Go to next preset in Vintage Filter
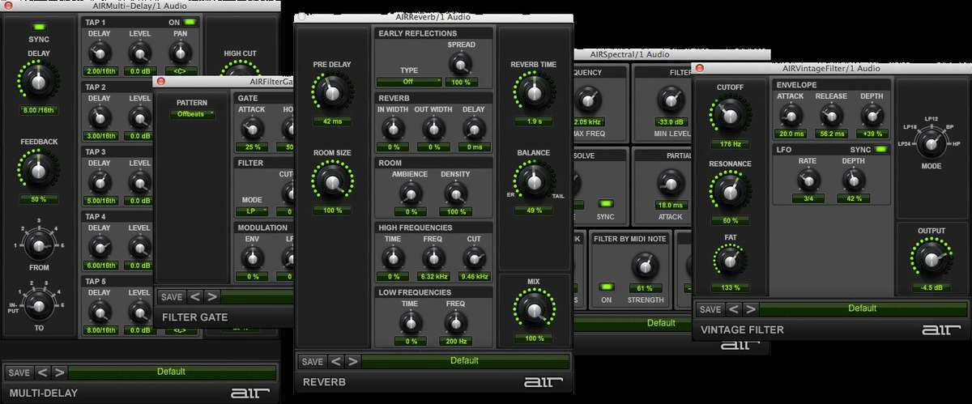Viewport: 972px width, 404px height. [751, 309]
